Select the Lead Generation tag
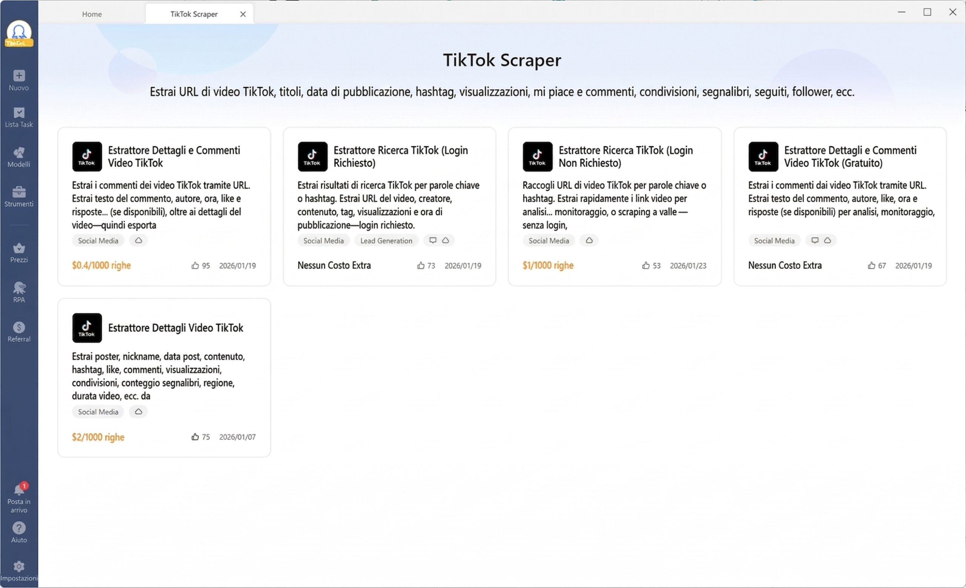The image size is (966, 588). pyautogui.click(x=386, y=240)
